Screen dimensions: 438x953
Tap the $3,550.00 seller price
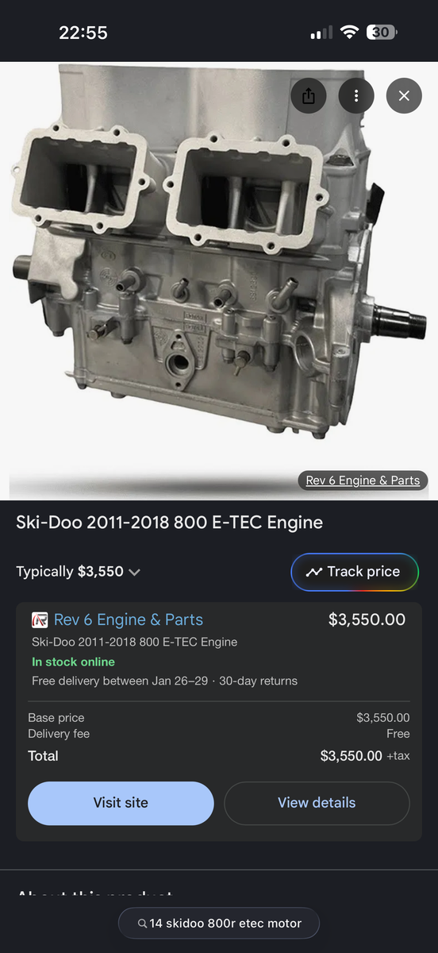point(367,619)
